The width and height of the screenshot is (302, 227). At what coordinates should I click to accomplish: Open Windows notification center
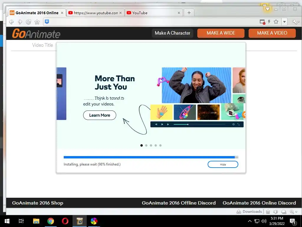(x=293, y=221)
